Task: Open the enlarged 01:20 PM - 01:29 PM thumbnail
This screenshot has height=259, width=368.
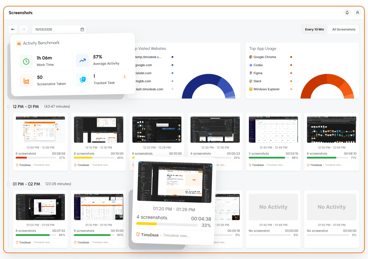Action: [175, 182]
